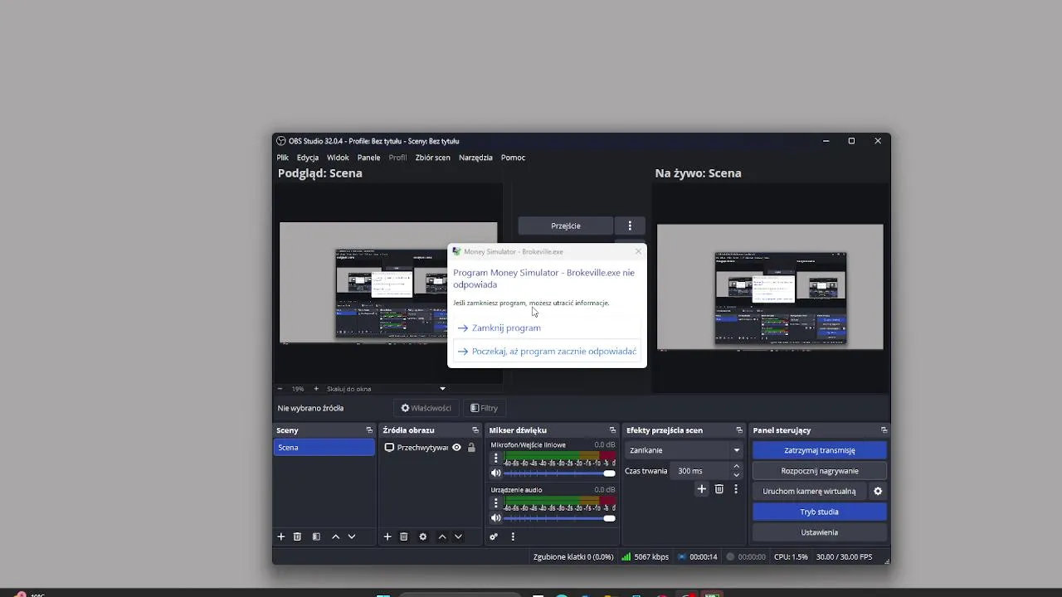Select Scena in scenes list
Image resolution: width=1062 pixels, height=597 pixels.
[324, 448]
